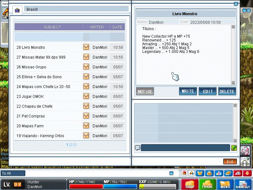Minimize chat with small blue button
This screenshot has width=253, height=190.
(x=171, y=173)
